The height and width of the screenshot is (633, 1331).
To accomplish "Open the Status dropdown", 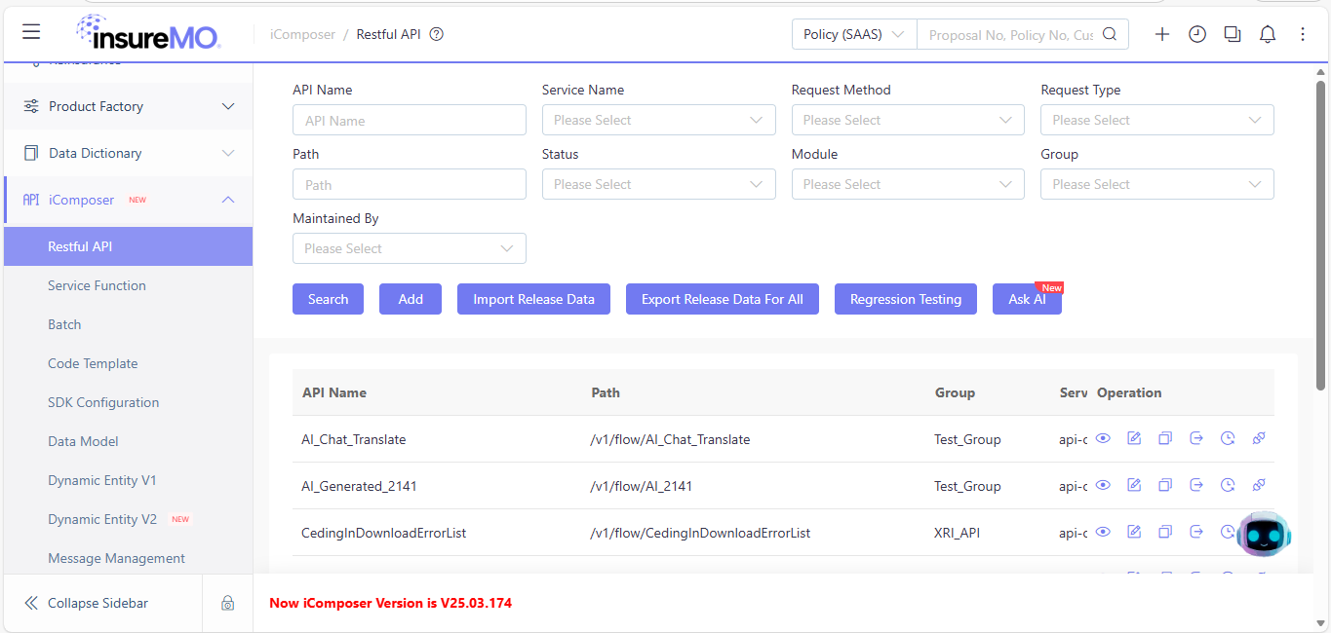I will pos(658,184).
